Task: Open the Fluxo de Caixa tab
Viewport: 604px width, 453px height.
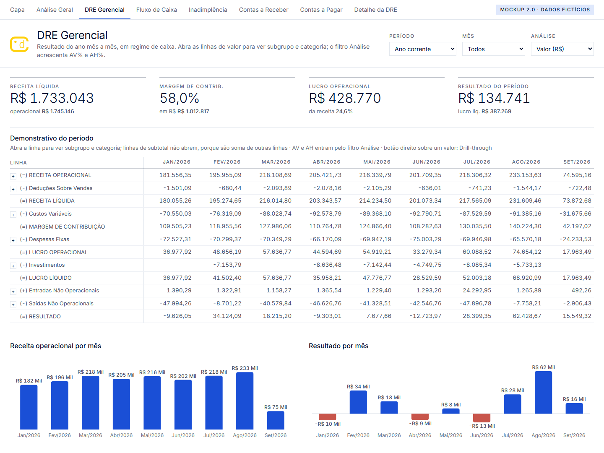Action: (156, 10)
